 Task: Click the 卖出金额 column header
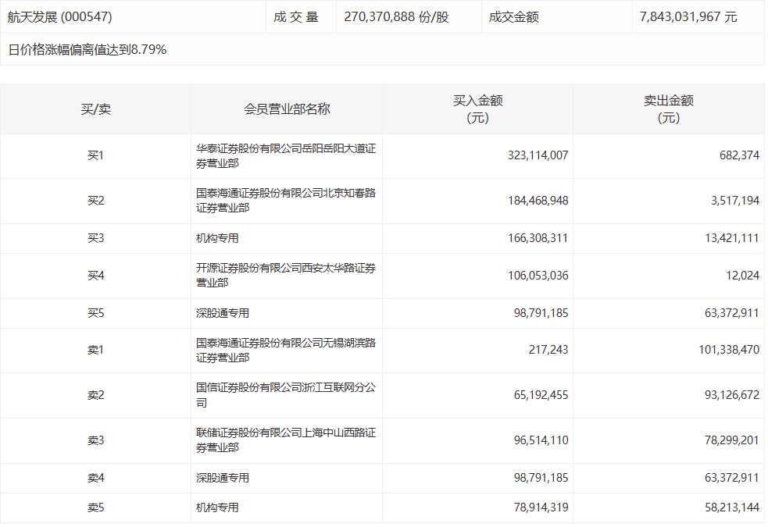(x=670, y=109)
